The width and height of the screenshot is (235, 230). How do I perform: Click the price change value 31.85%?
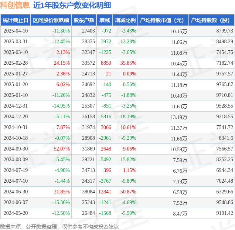point(62,192)
